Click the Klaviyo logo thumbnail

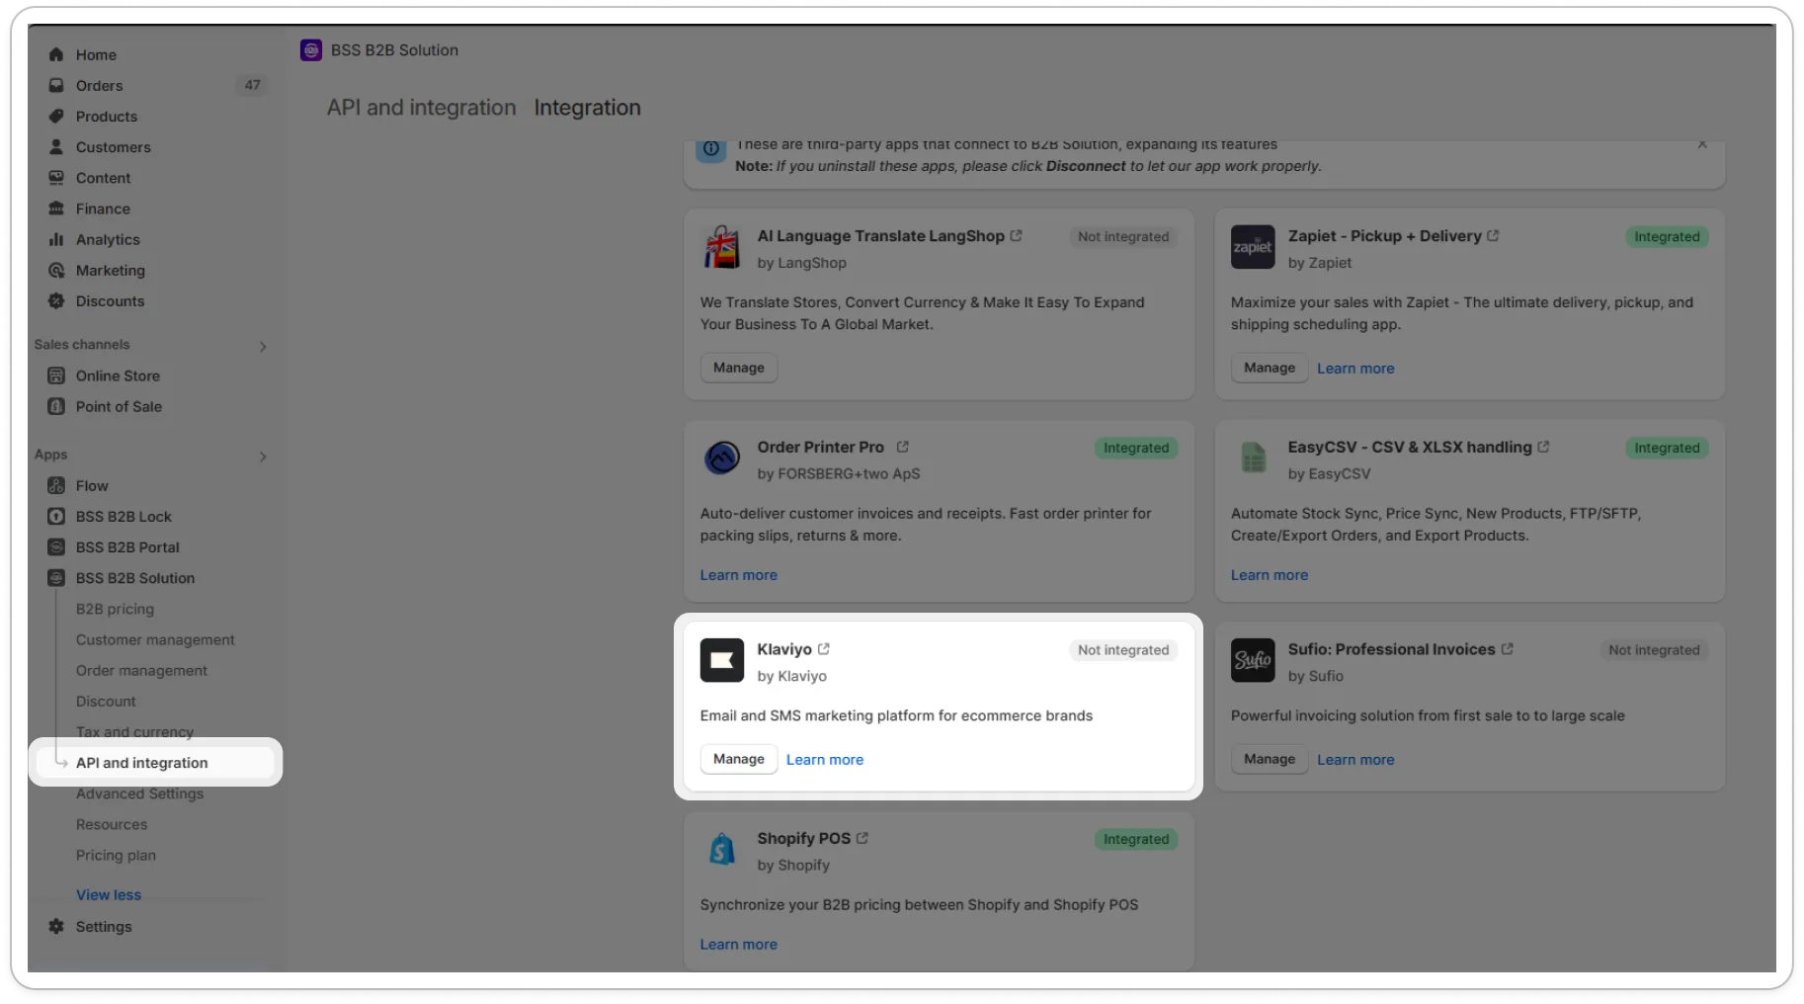click(x=722, y=660)
